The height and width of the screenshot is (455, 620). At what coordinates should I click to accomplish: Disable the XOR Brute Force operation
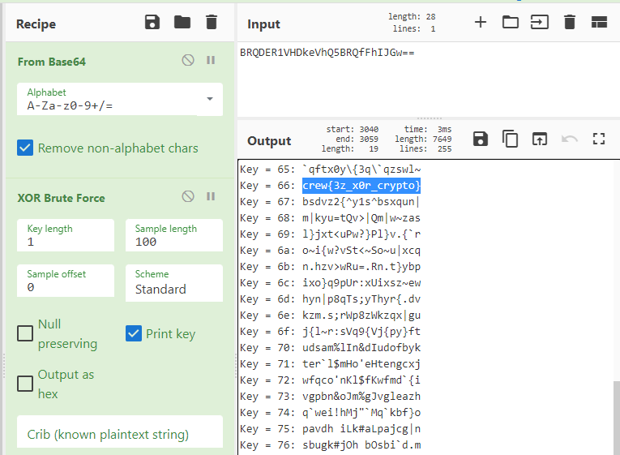pos(188,196)
